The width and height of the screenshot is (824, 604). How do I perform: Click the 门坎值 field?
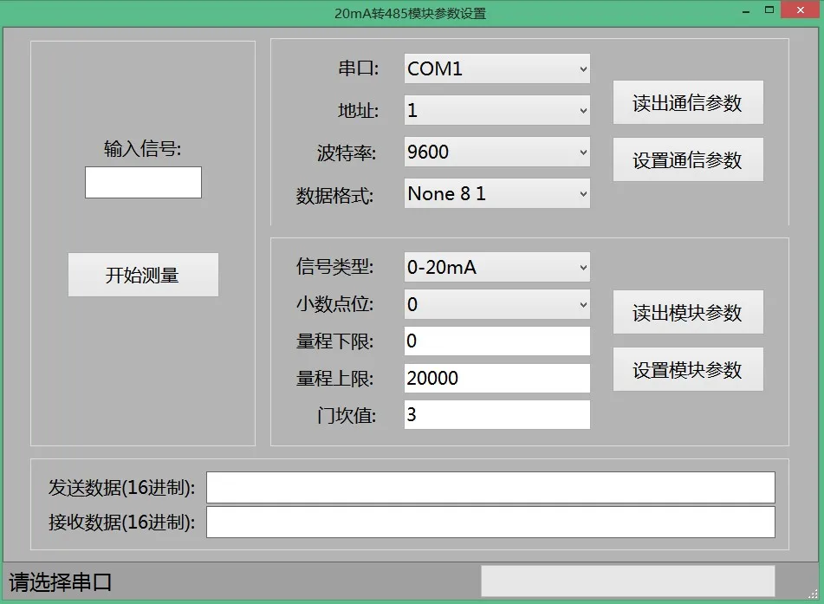pyautogui.click(x=496, y=415)
